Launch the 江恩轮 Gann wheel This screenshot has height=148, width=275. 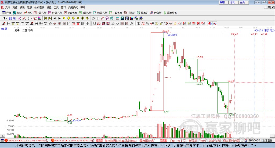tap(129, 13)
